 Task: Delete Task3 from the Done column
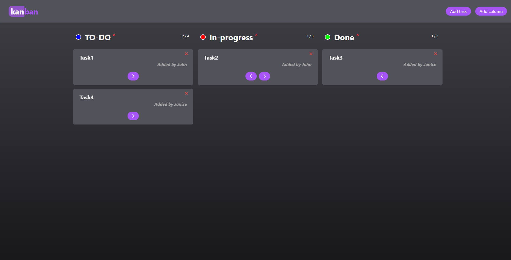435,53
